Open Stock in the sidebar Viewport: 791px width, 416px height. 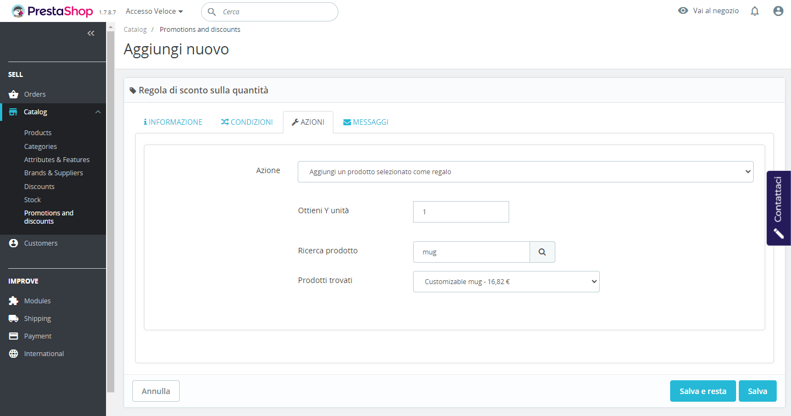coord(32,200)
